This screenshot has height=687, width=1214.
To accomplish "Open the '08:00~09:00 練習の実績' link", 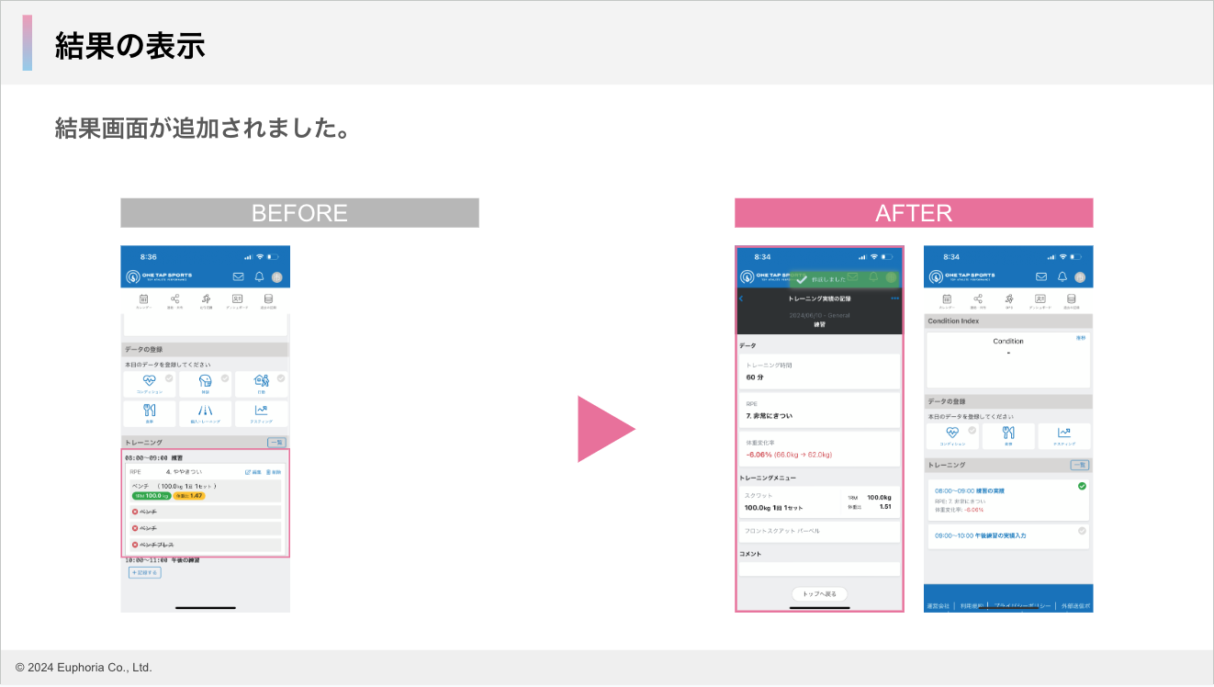I will (x=970, y=490).
